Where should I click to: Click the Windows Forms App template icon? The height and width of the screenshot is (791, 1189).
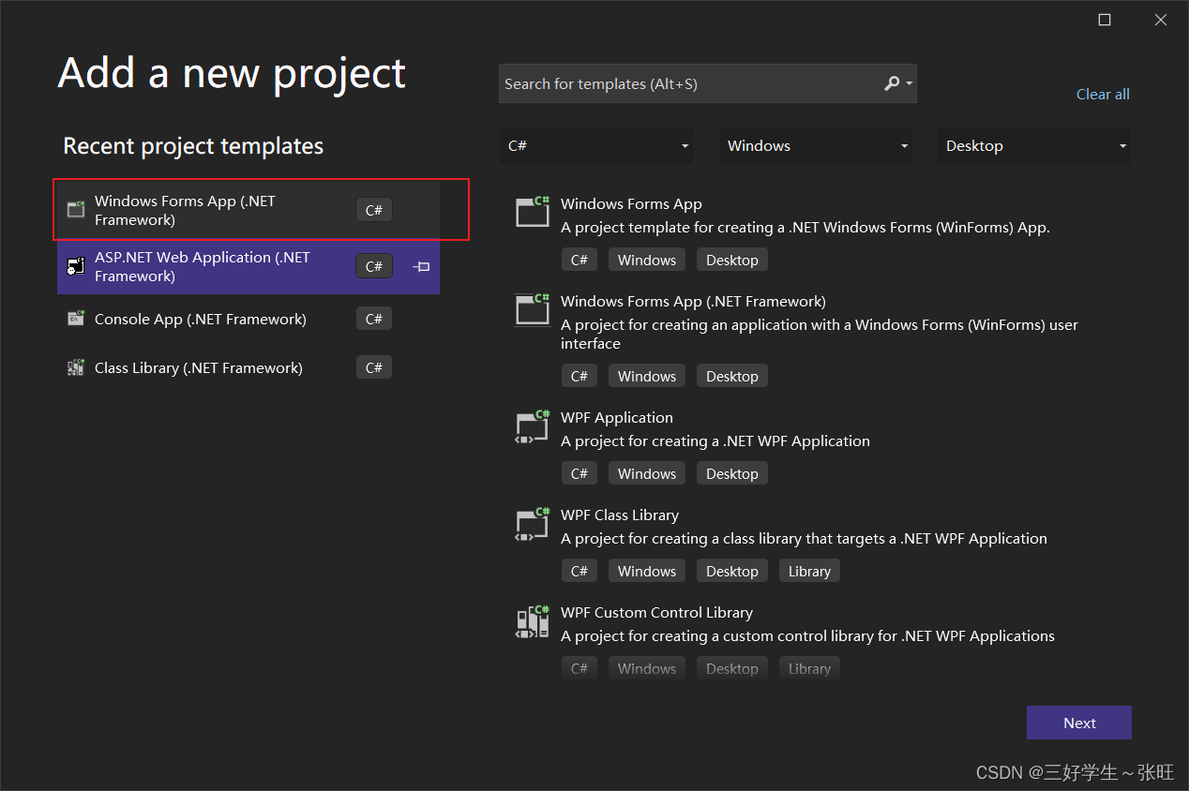coord(533,211)
